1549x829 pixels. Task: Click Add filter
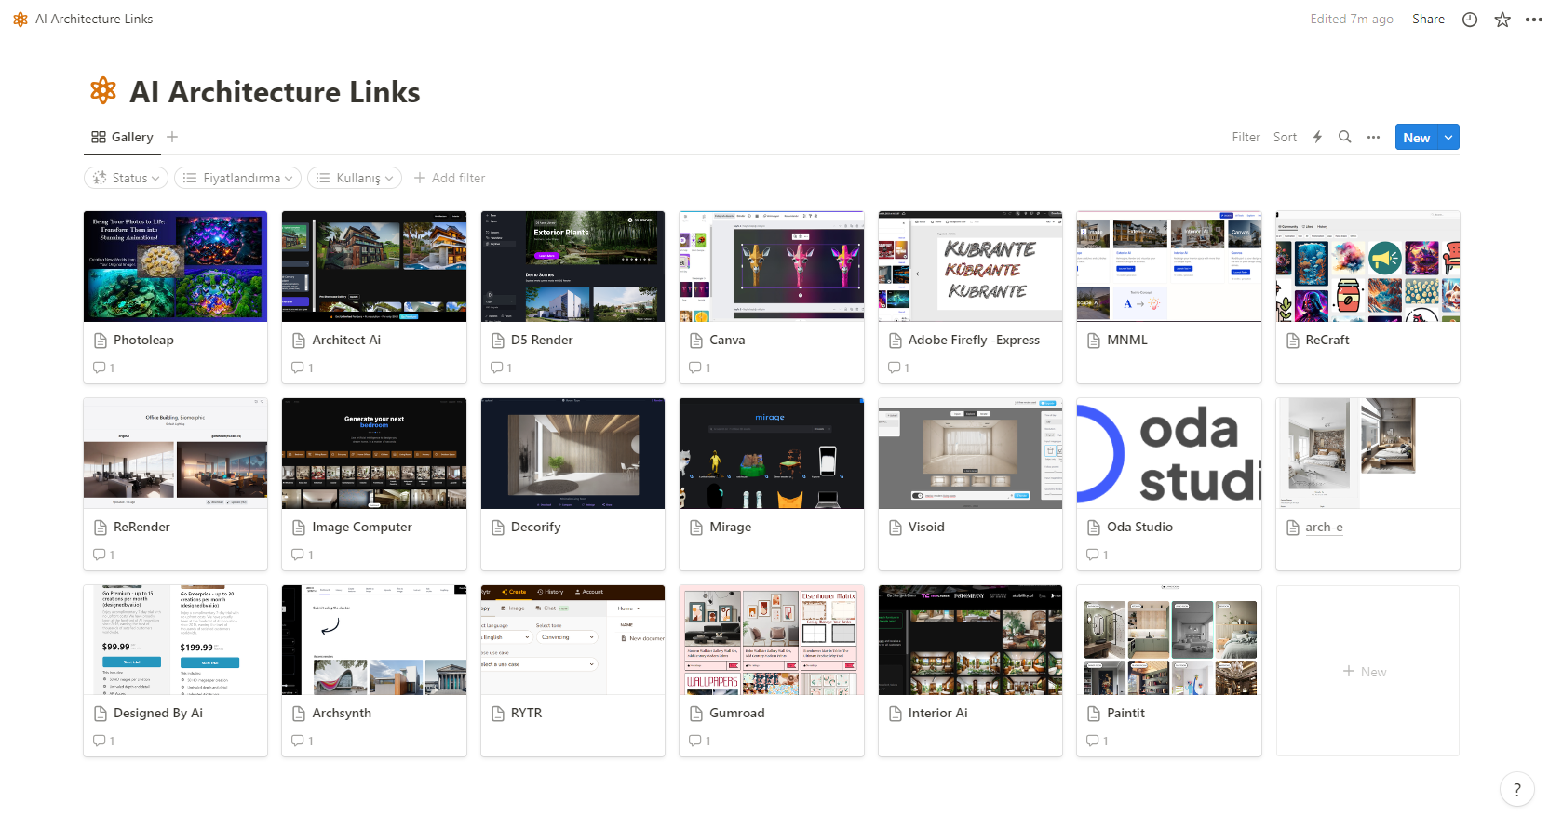click(450, 178)
